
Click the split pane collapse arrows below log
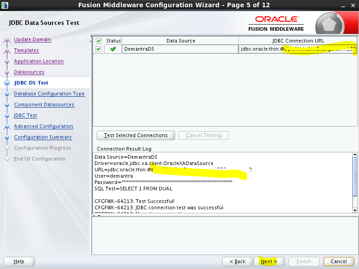tap(96, 216)
